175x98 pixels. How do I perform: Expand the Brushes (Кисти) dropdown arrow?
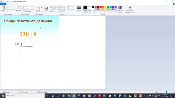click(x=46, y=12)
